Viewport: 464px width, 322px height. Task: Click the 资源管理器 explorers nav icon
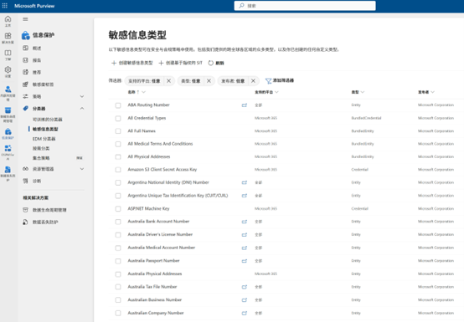(x=26, y=169)
